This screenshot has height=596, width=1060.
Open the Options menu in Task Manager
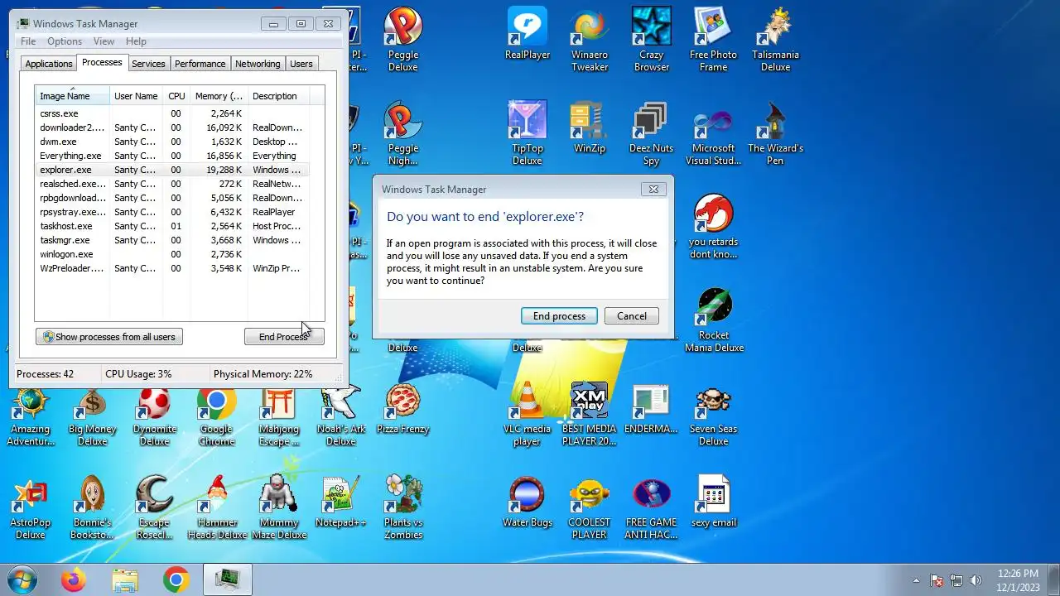[x=65, y=41]
